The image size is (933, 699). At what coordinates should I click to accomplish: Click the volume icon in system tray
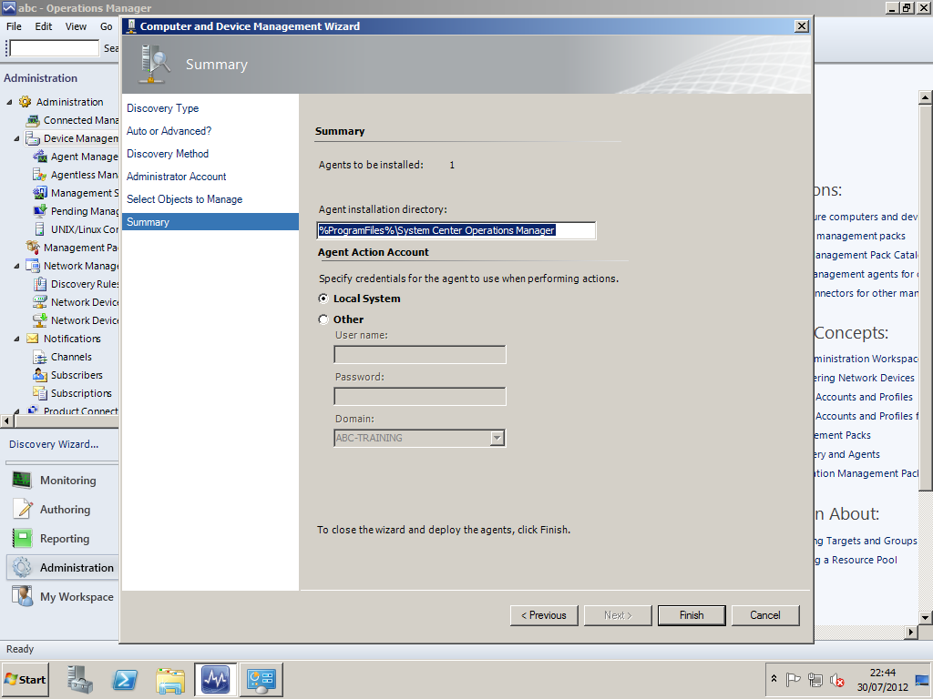pos(836,680)
